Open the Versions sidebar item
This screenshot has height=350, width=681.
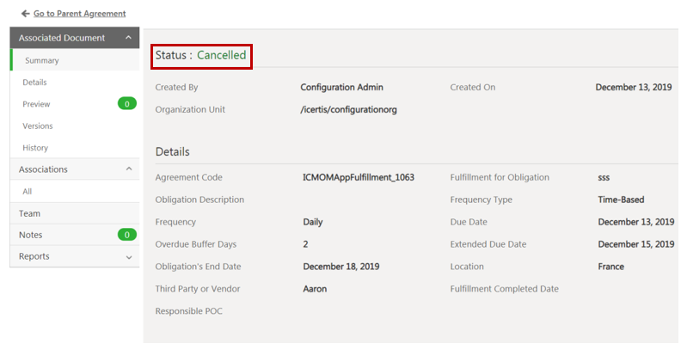(x=37, y=126)
